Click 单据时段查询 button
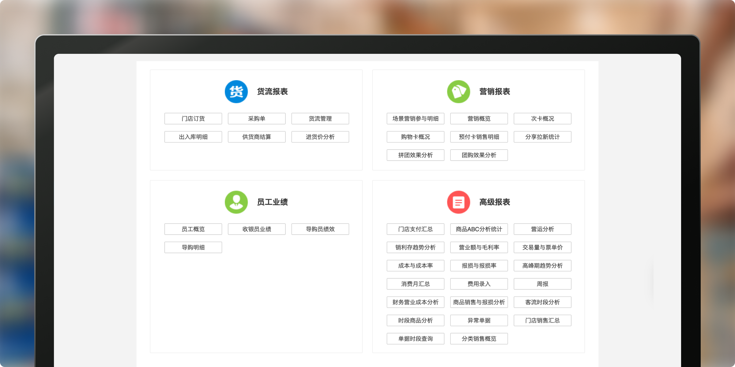Viewport: 735px width, 367px height. click(416, 339)
